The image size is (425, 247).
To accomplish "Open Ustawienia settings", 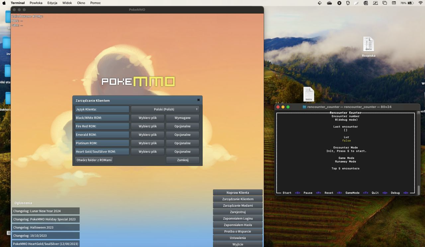I will pyautogui.click(x=238, y=238).
